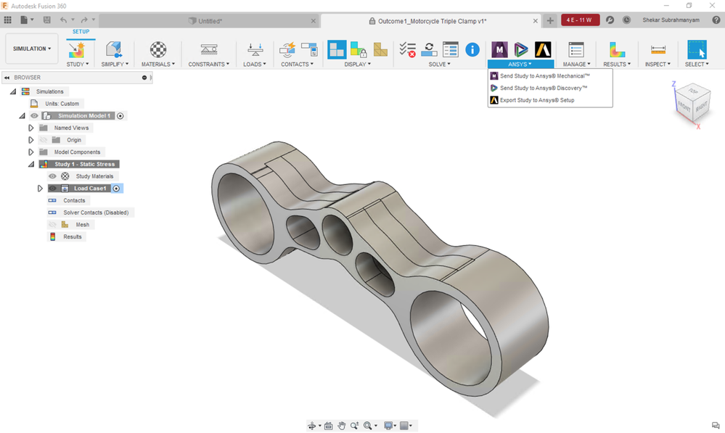Viewport: 725px width, 433px height.
Task: Click the Look At icon in navigation bar
Action: 328,426
